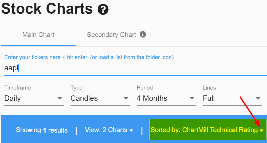This screenshot has width=267, height=143.
Task: Click the Showing 1 results text
Action: point(42,130)
